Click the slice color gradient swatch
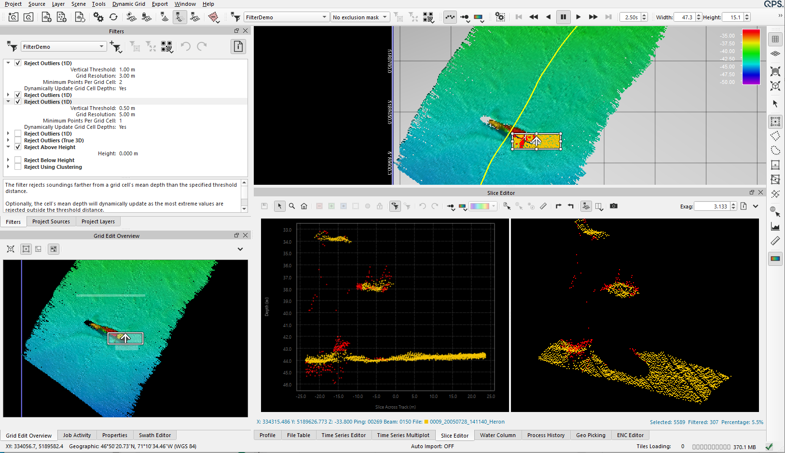This screenshot has height=453, width=785. click(x=480, y=206)
